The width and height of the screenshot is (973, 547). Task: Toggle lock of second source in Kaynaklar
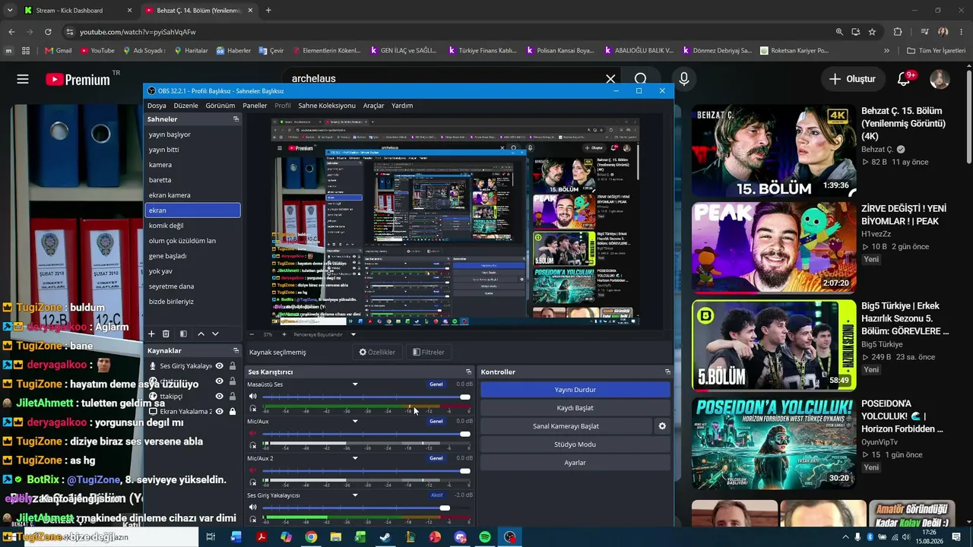click(232, 381)
